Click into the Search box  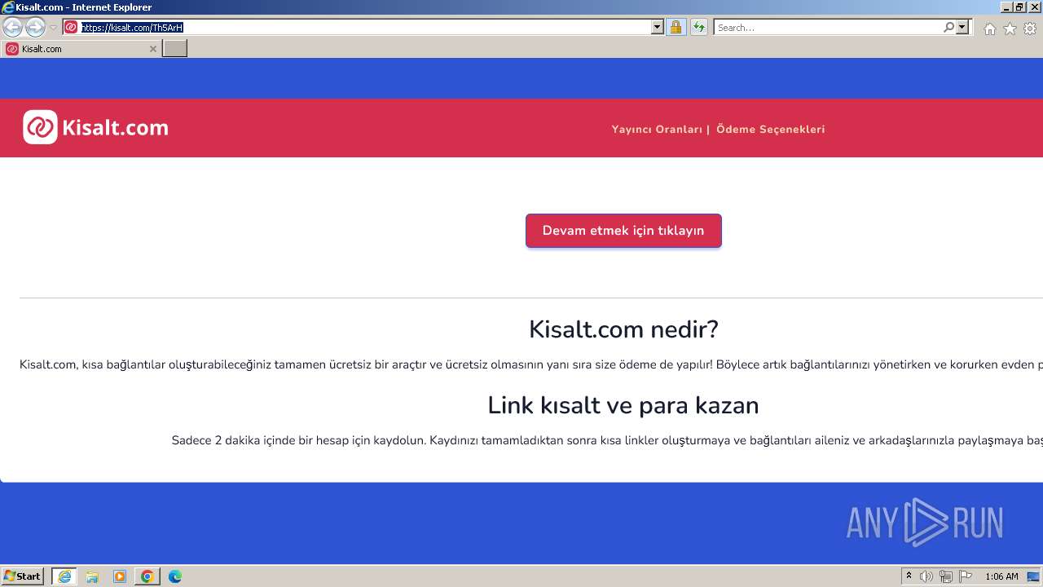pos(828,27)
